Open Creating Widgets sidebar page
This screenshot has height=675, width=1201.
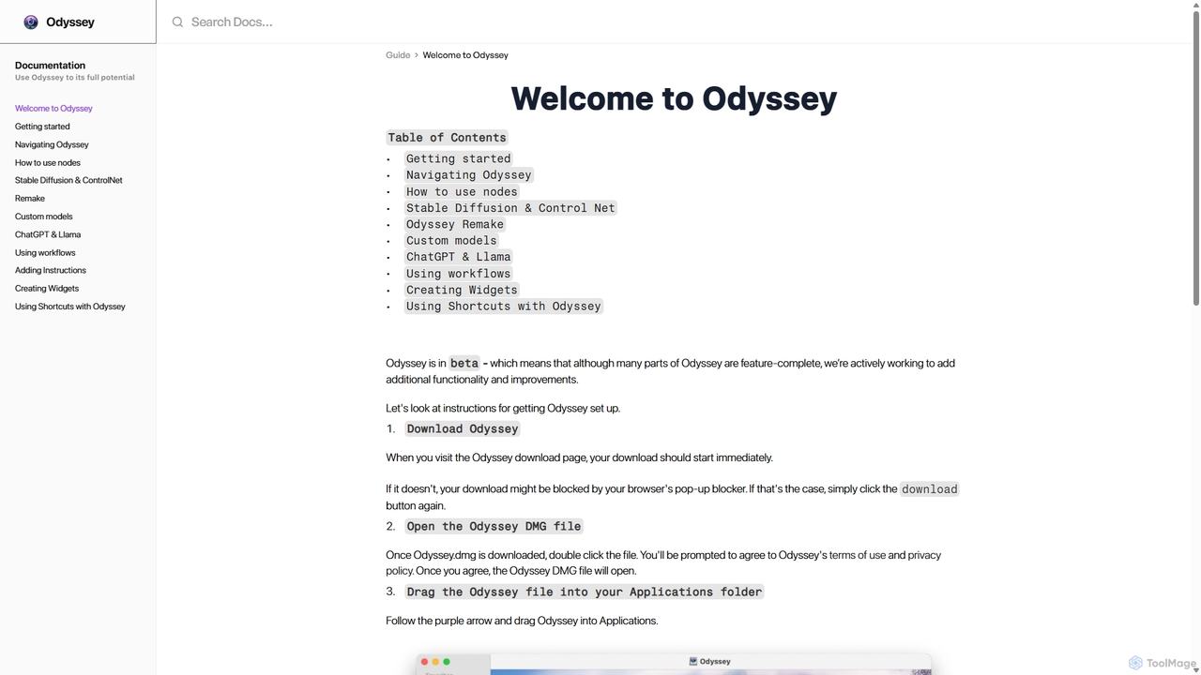pos(47,289)
